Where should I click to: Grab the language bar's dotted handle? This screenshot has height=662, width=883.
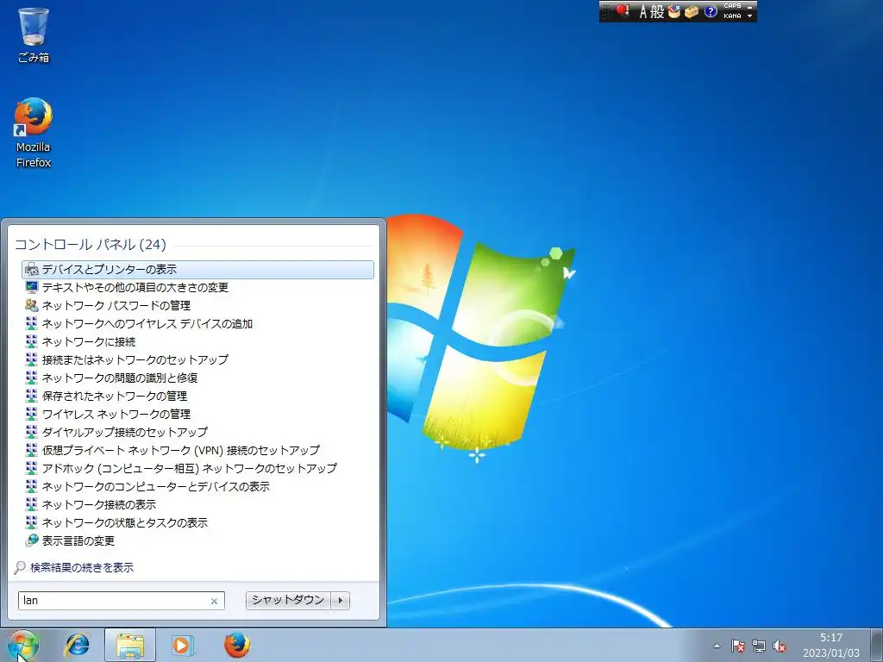tap(604, 11)
